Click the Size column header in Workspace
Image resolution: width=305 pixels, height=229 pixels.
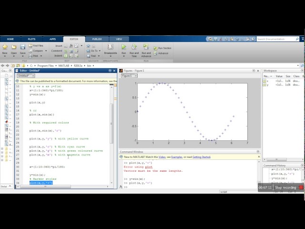pyautogui.click(x=288, y=76)
